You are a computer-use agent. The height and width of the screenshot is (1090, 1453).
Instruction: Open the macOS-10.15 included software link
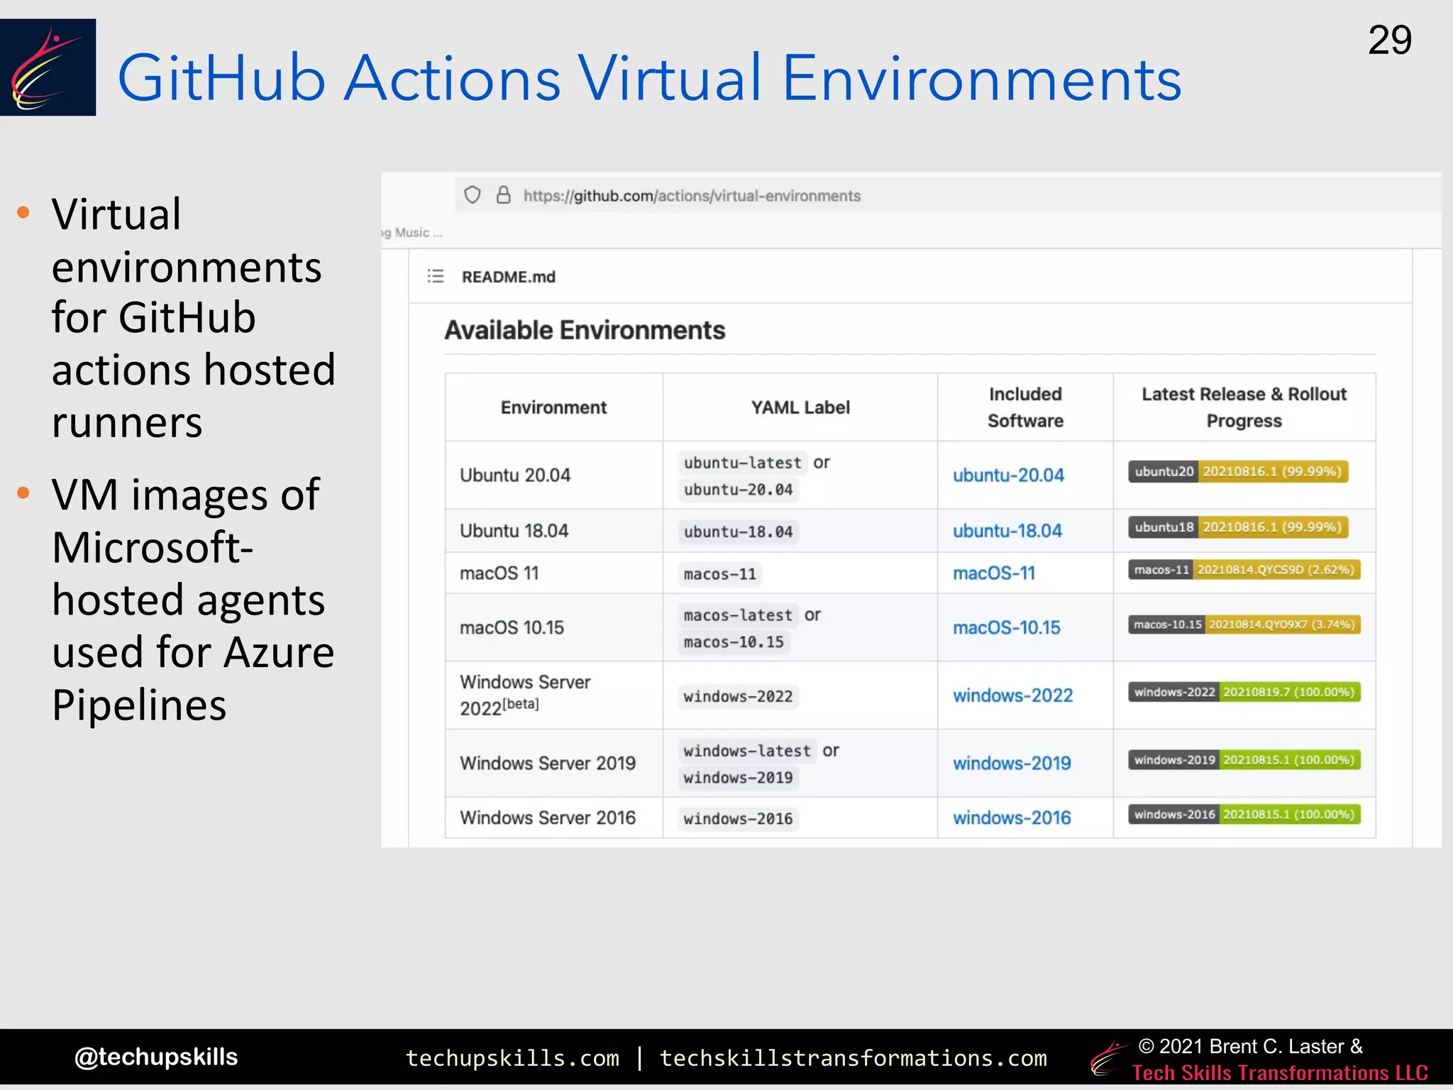[1006, 627]
